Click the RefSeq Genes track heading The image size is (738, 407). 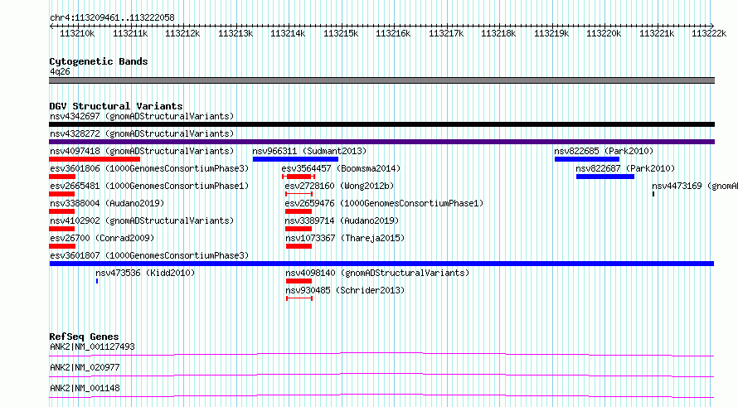pos(84,337)
